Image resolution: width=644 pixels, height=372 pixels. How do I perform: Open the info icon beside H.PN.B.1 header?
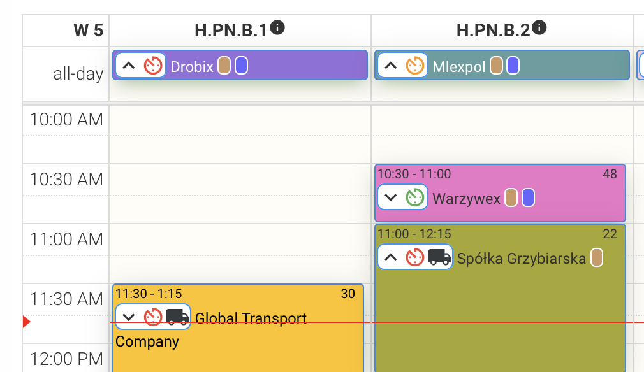coord(277,27)
